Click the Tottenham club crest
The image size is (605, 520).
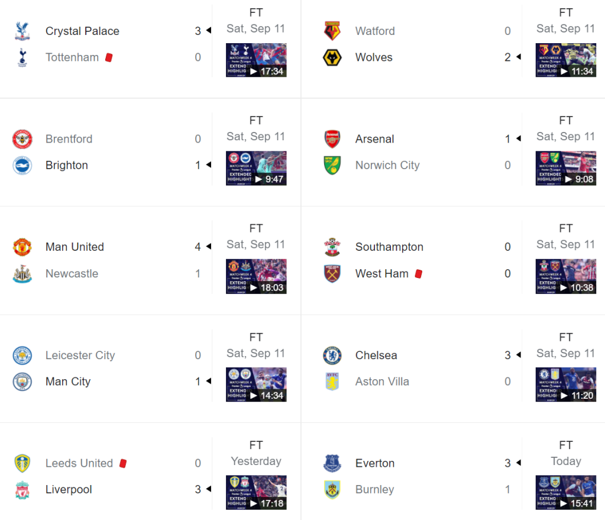pos(22,57)
